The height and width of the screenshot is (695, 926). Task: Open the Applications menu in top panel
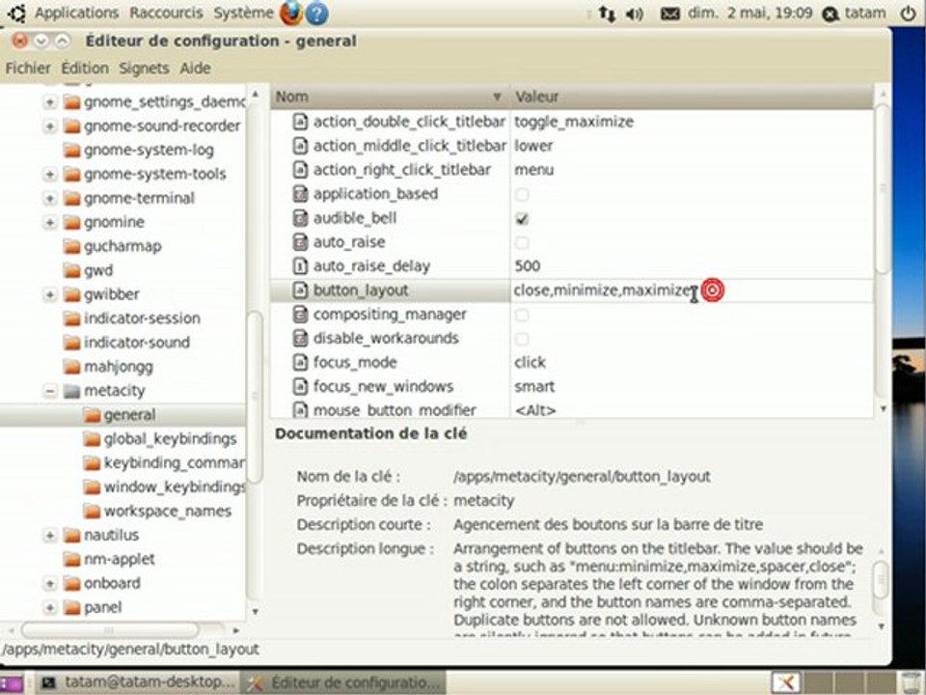click(77, 13)
